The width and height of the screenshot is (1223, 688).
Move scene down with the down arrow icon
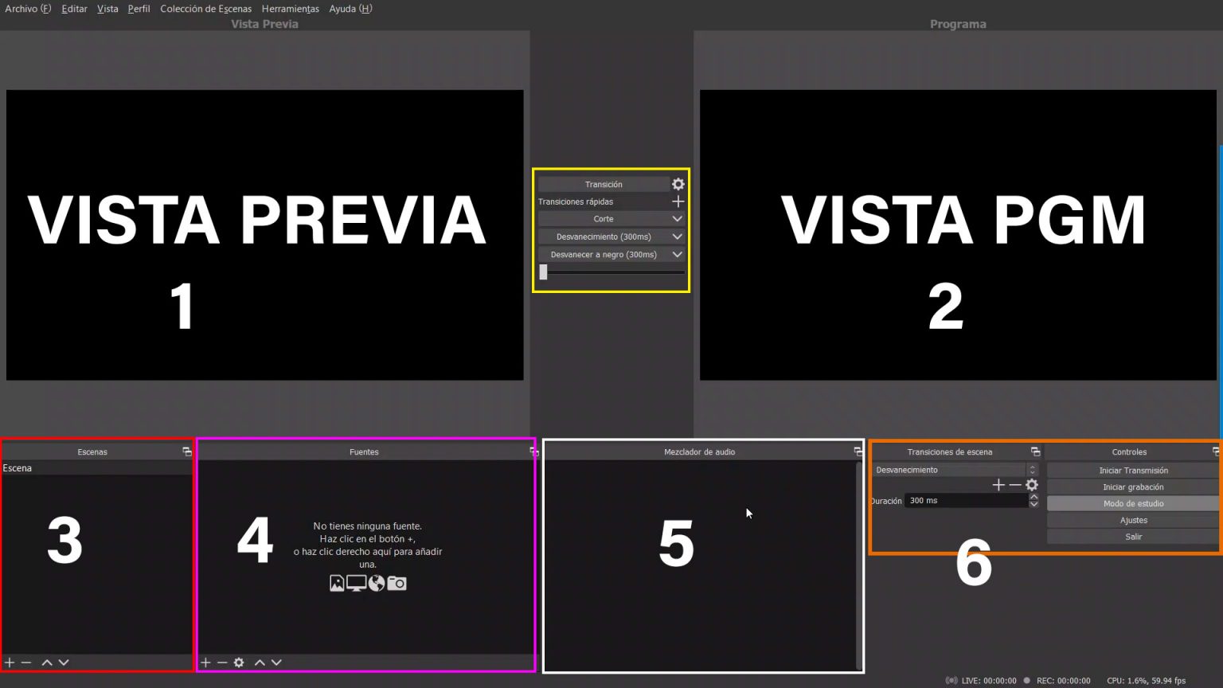click(63, 662)
